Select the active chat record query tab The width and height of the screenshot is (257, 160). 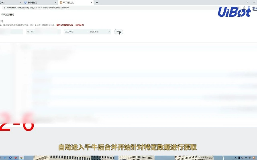click(75, 3)
